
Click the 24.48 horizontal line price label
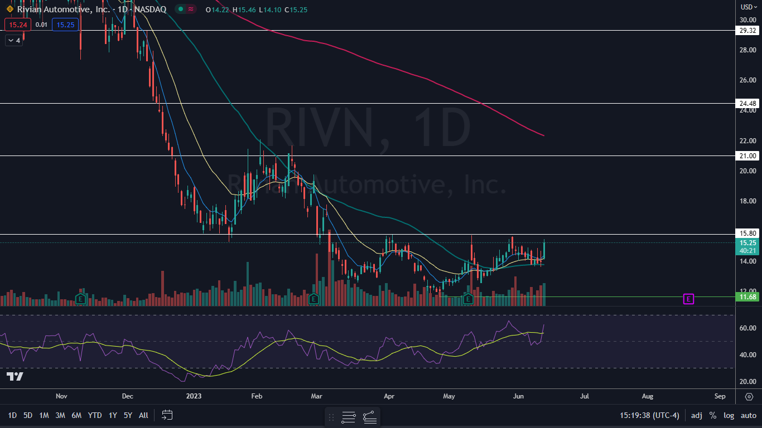click(x=747, y=103)
